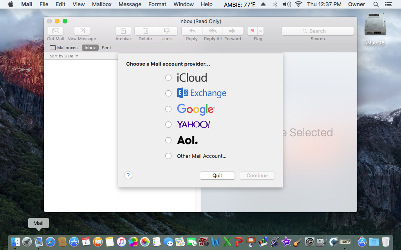Open Contacts book in the Dock
The image size is (401, 250).
62,241
